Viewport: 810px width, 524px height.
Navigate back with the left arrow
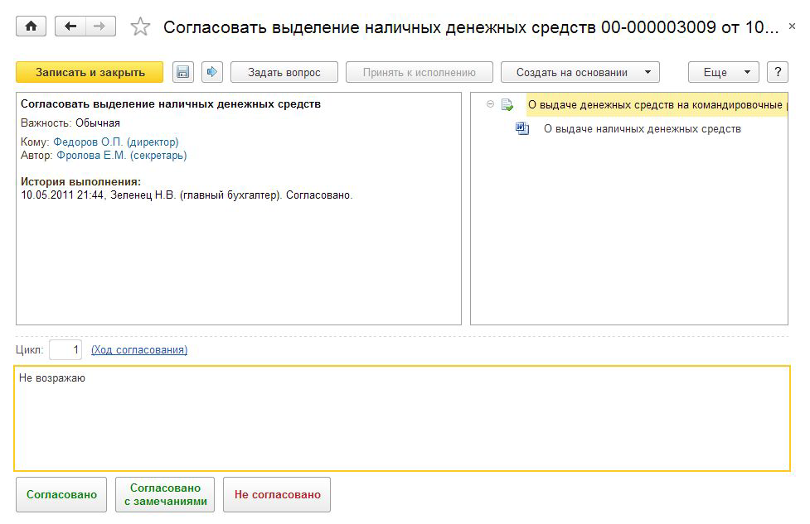[70, 26]
